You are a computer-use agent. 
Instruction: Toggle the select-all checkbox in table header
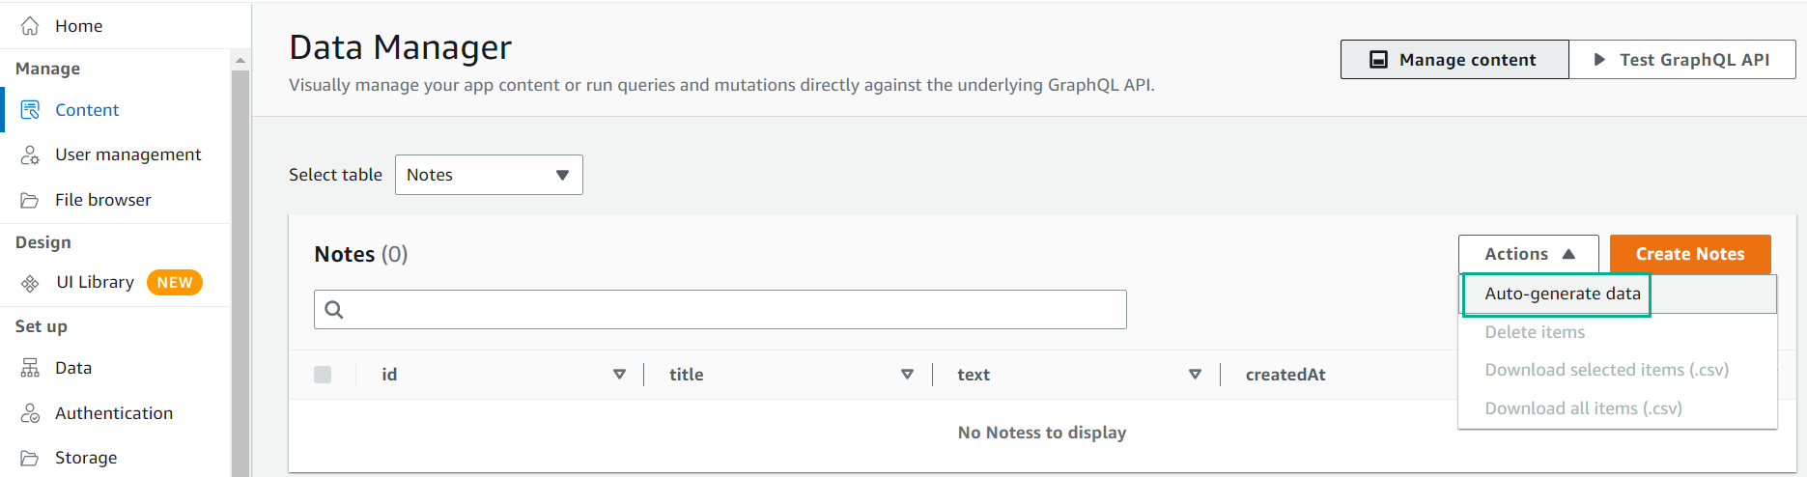pos(323,375)
